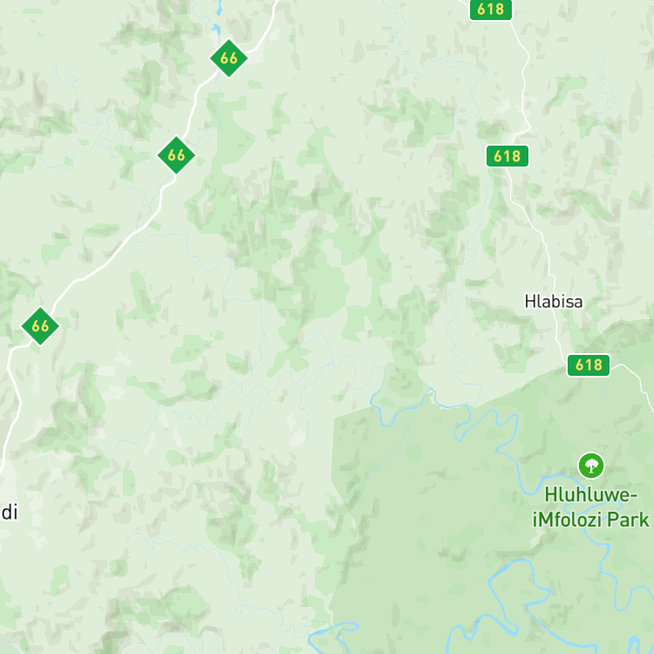Select the northernmost route 66 diamond shield
Image resolution: width=654 pixels, height=654 pixels.
pyautogui.click(x=228, y=58)
